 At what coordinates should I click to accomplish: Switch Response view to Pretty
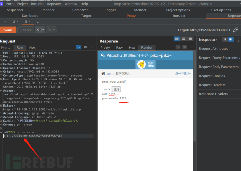pos(105,48)
